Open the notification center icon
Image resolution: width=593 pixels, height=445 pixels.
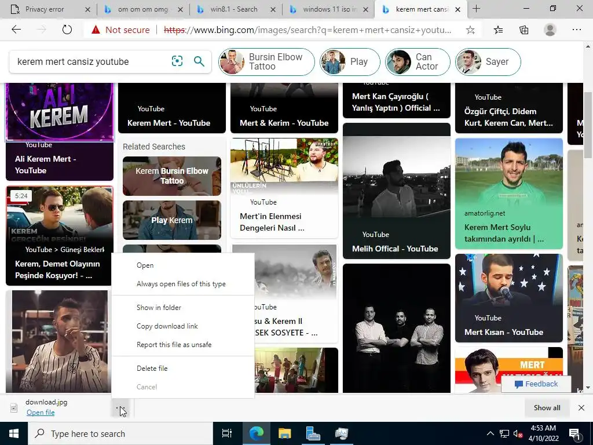pyautogui.click(x=574, y=433)
